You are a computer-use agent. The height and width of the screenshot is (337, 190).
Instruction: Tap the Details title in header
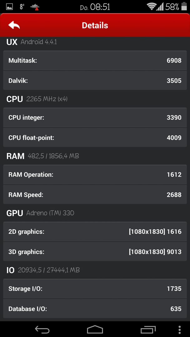tap(95, 25)
